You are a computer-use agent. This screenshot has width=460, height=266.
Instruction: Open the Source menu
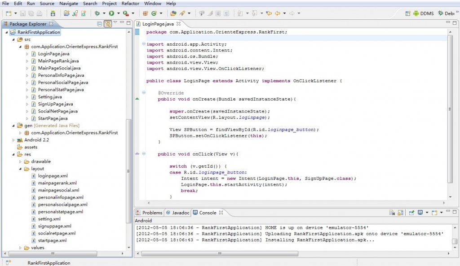47,4
